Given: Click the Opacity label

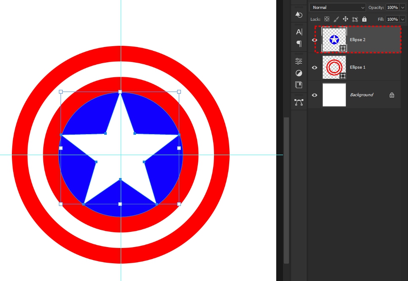Looking at the screenshot, I should point(376,8).
